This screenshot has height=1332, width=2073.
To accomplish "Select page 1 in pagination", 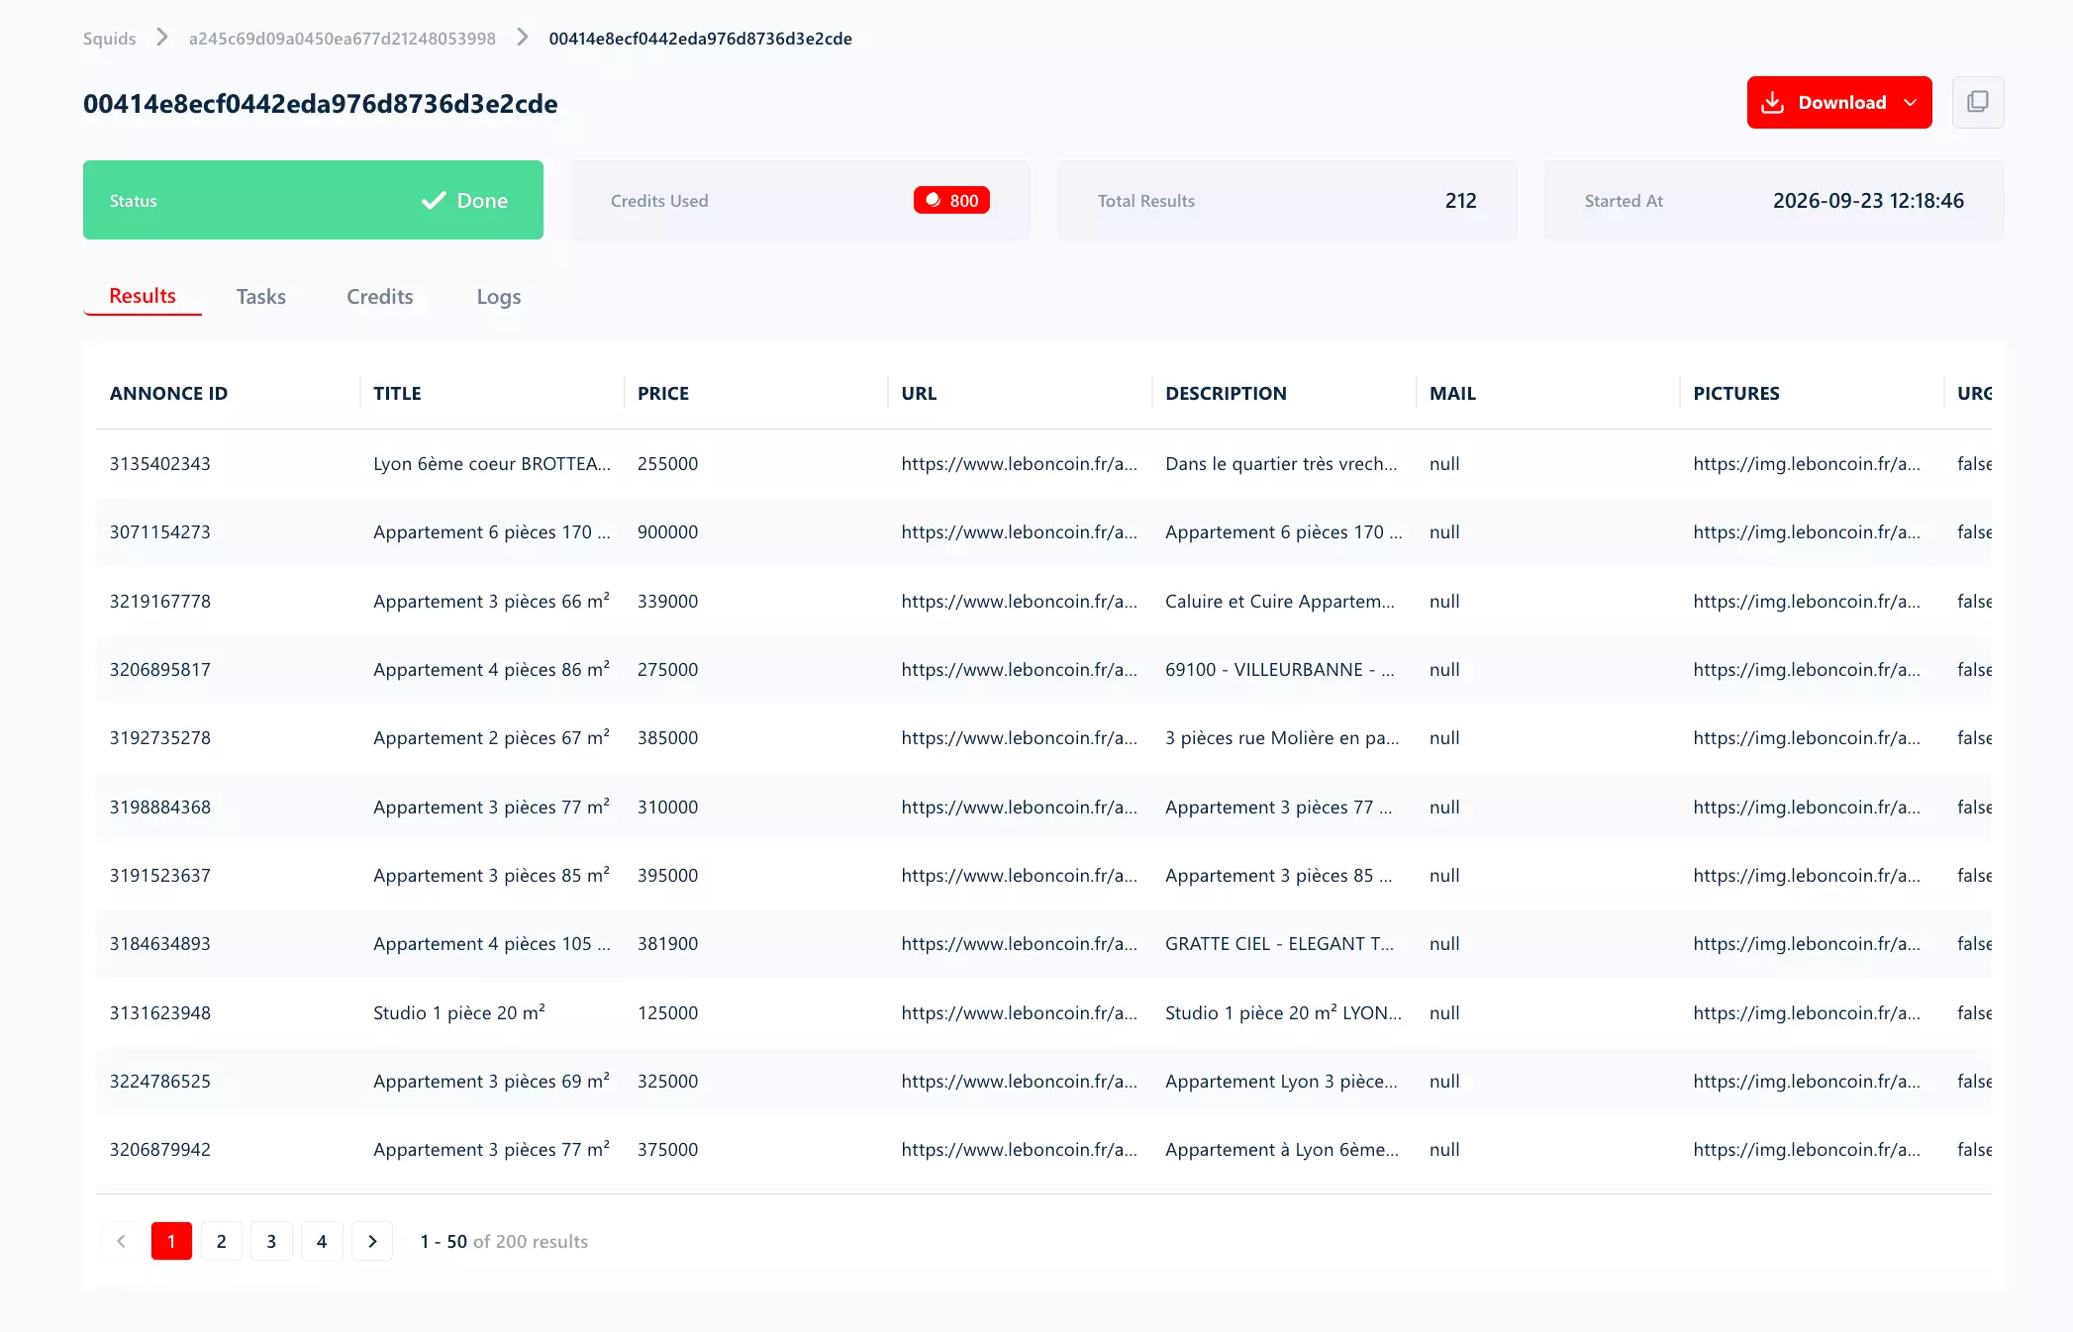I will click(x=171, y=1241).
